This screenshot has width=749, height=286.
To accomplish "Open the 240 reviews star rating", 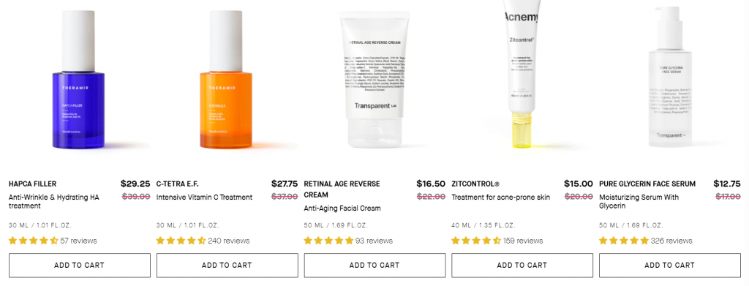I will point(203,241).
